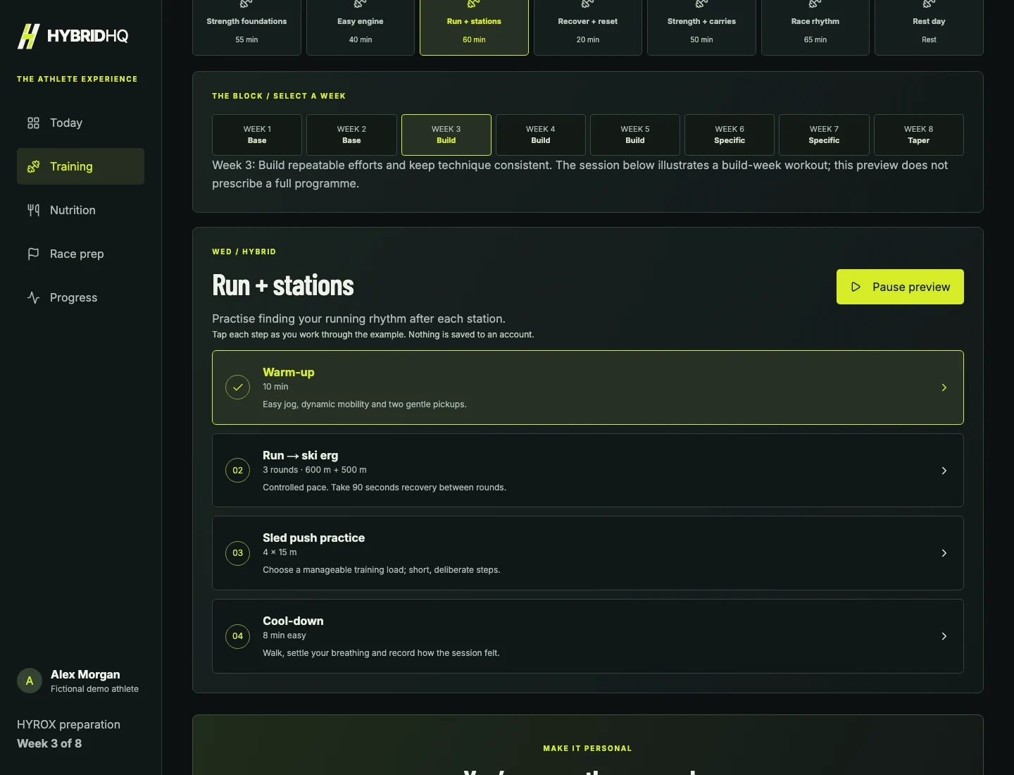Expand the Cool-down step chevron
This screenshot has height=775, width=1014.
point(944,636)
